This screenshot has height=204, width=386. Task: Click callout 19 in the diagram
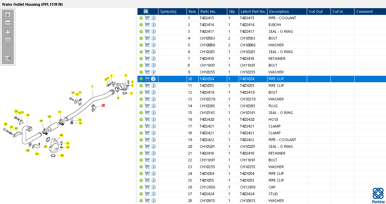point(28,115)
